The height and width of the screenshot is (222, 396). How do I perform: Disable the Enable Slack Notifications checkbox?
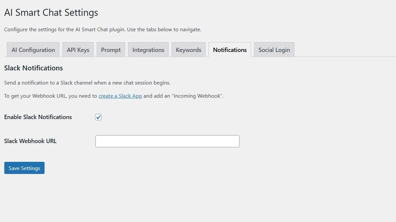[98, 117]
